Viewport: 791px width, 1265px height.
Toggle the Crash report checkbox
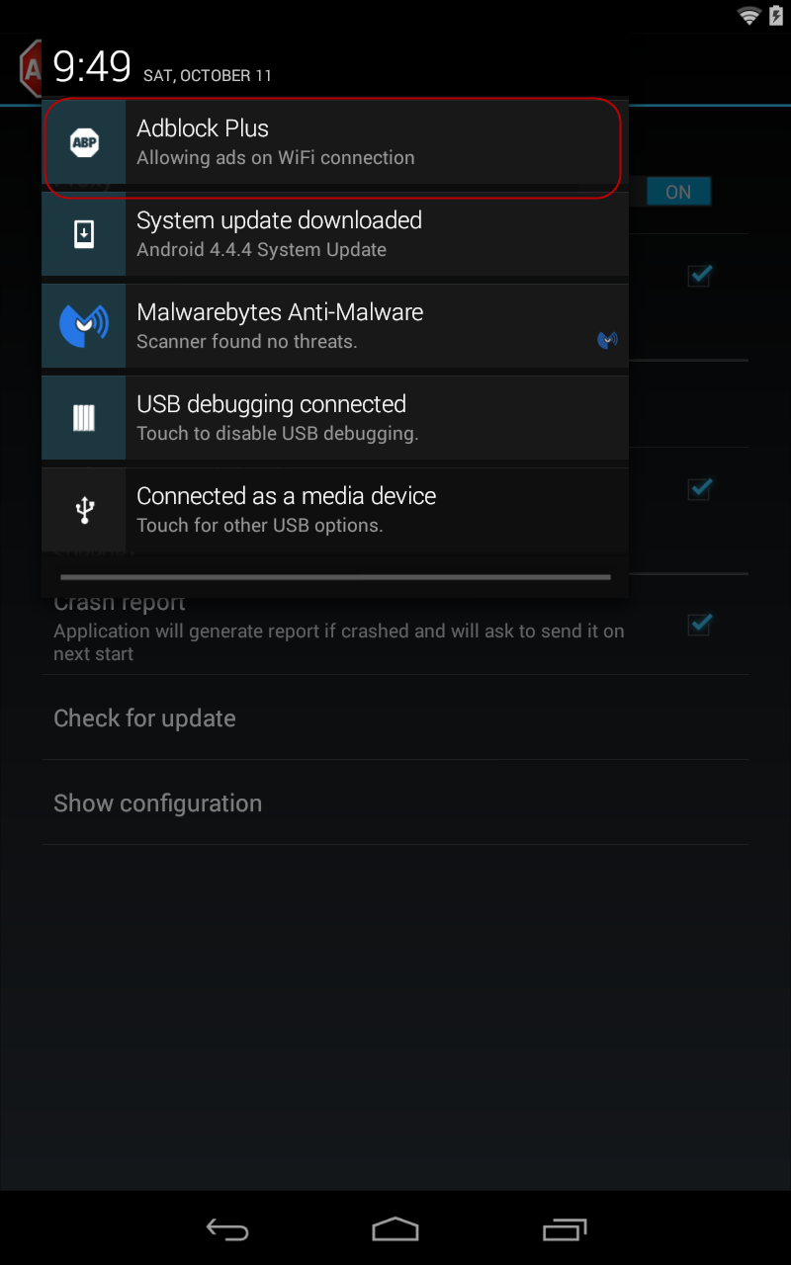700,625
